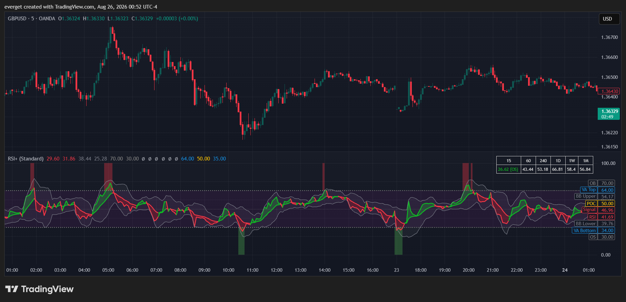Click the 0.00 RSI scale label
Viewport: 626px width, 302px height.
click(x=606, y=255)
